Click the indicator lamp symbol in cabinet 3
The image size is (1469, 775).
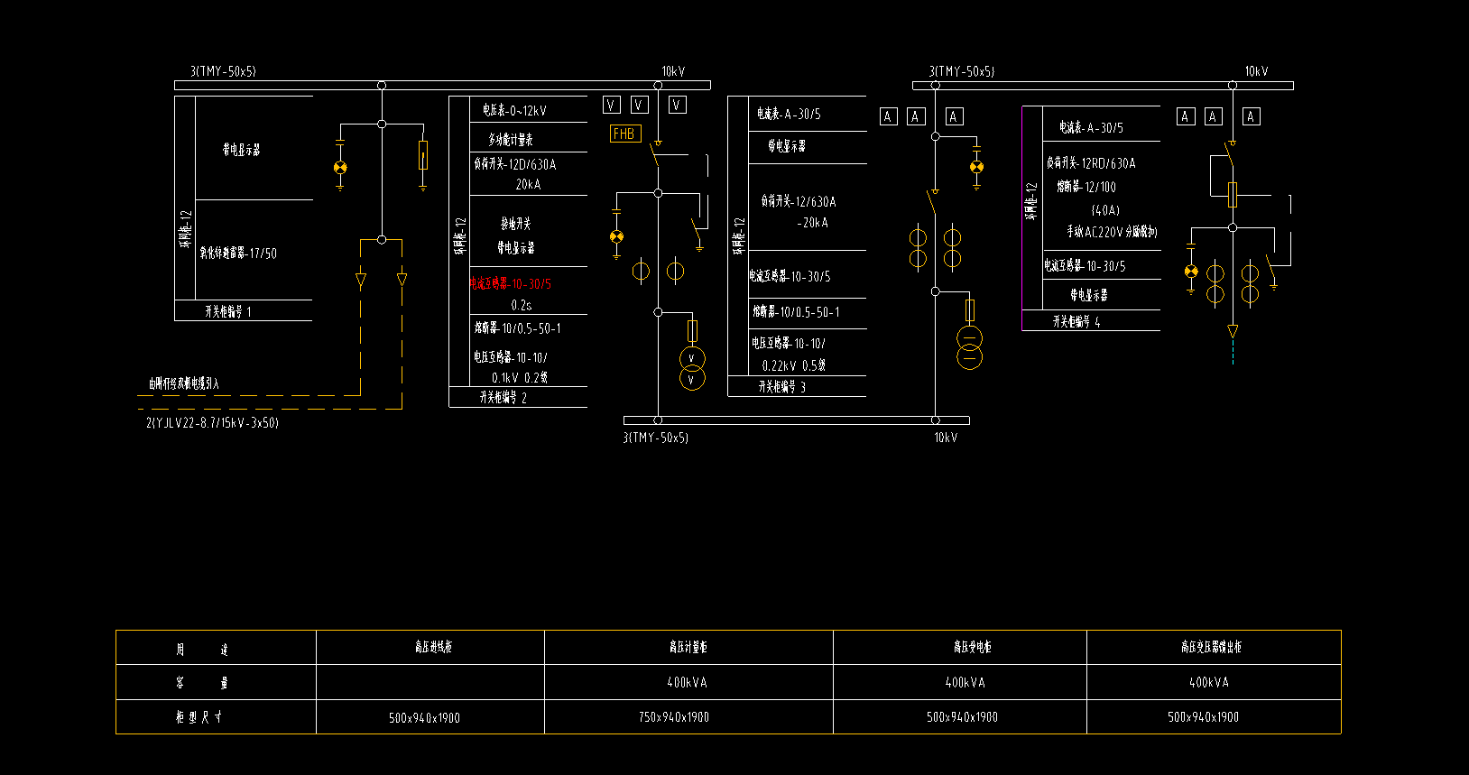tap(976, 167)
